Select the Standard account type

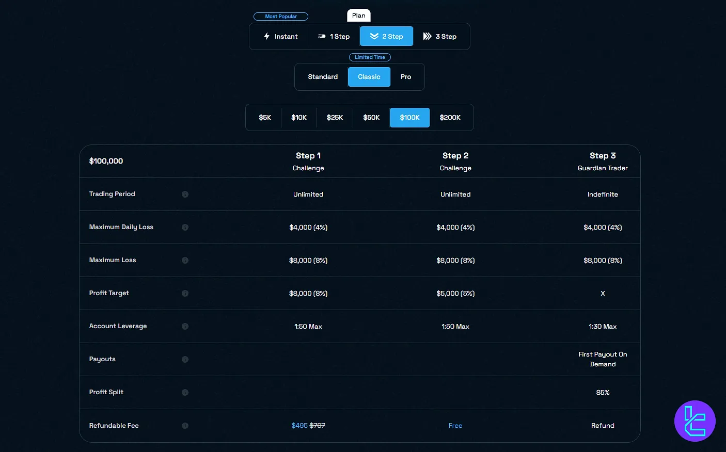(323, 77)
